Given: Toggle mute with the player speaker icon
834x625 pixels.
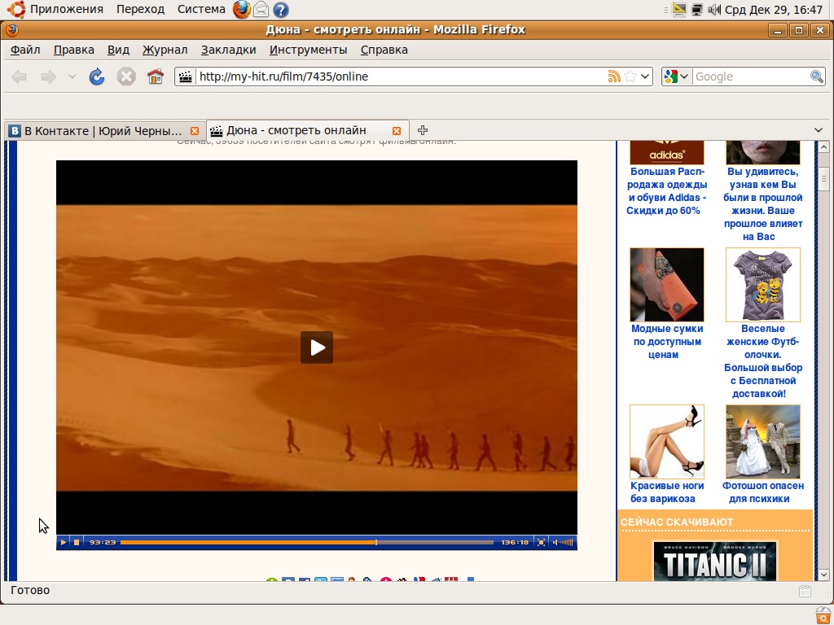Looking at the screenshot, I should tap(555, 542).
